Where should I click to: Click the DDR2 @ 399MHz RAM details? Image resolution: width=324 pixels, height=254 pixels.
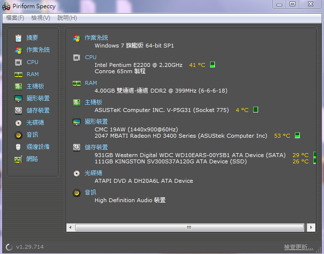[161, 91]
